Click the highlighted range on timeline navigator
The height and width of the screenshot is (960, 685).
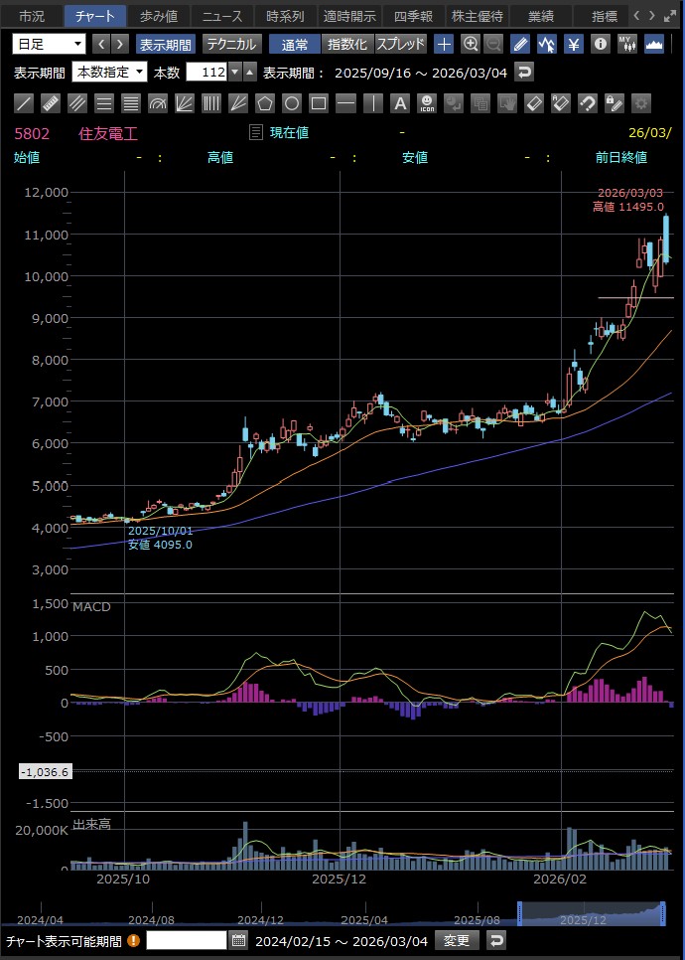[x=592, y=913]
